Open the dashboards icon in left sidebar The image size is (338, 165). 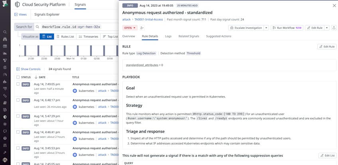coord(5,46)
